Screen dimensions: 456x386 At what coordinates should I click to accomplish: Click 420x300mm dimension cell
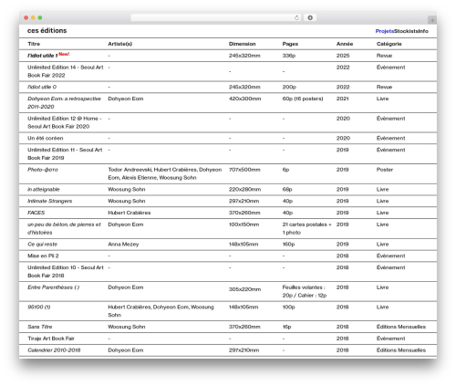tap(244, 99)
